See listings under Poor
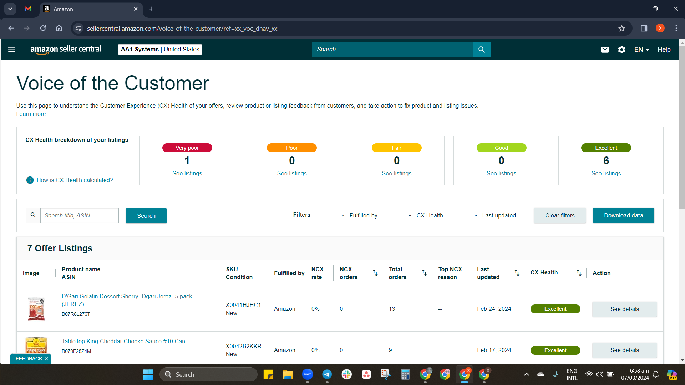Image resolution: width=685 pixels, height=385 pixels. pyautogui.click(x=292, y=173)
